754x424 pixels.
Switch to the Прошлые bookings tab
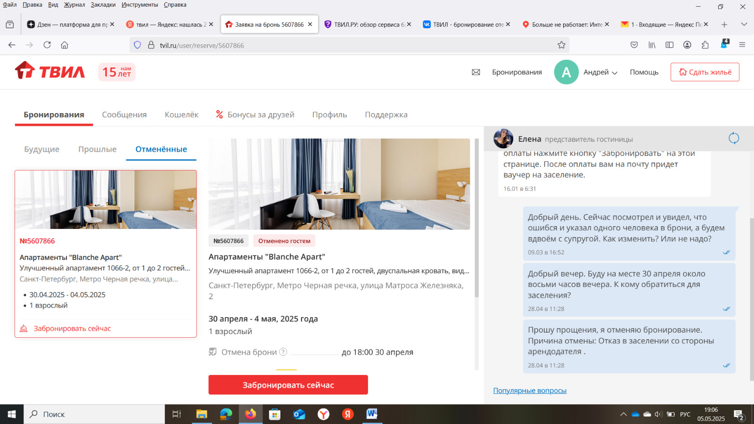(97, 149)
